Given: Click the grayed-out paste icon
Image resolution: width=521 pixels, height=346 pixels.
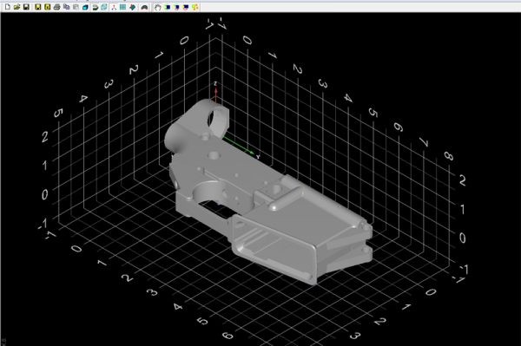Looking at the screenshot, I should pyautogui.click(x=76, y=7).
